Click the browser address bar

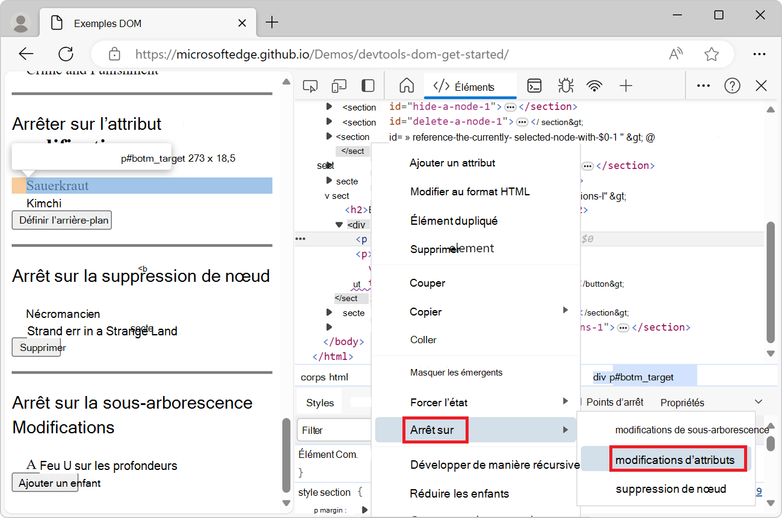361,53
